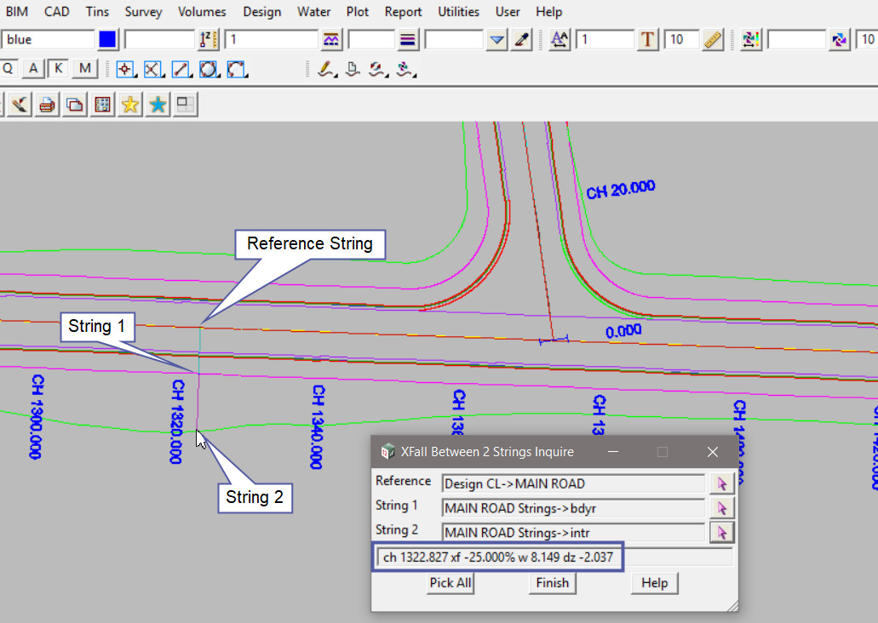
Task: Click the printer plot icon
Action: (47, 105)
